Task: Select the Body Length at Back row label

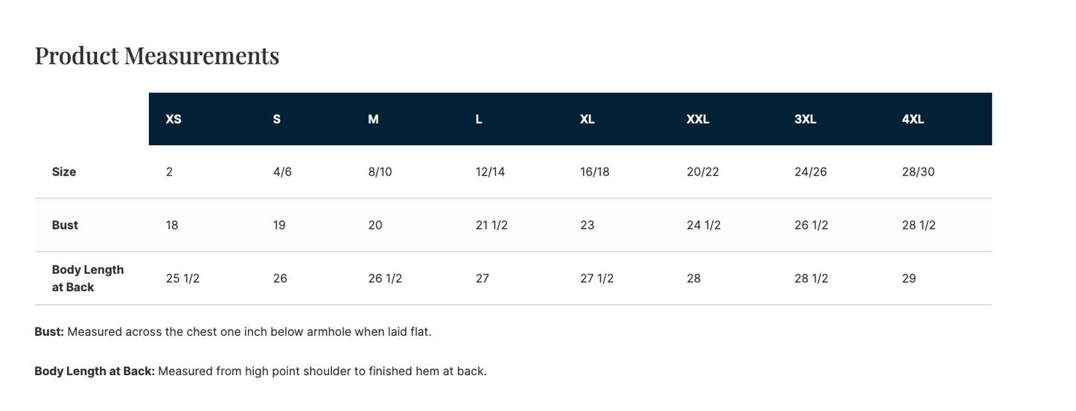Action: tap(87, 278)
